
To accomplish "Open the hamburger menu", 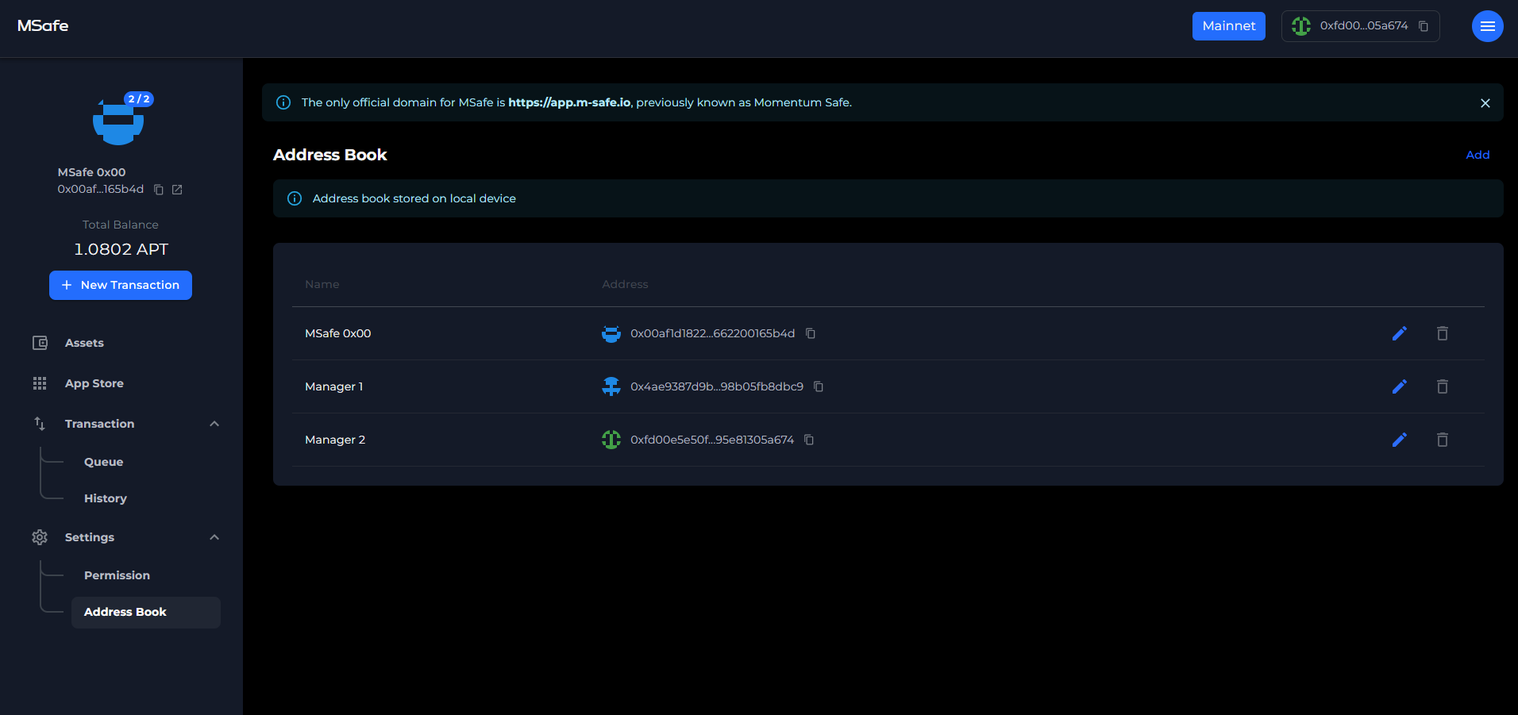I will [1487, 26].
